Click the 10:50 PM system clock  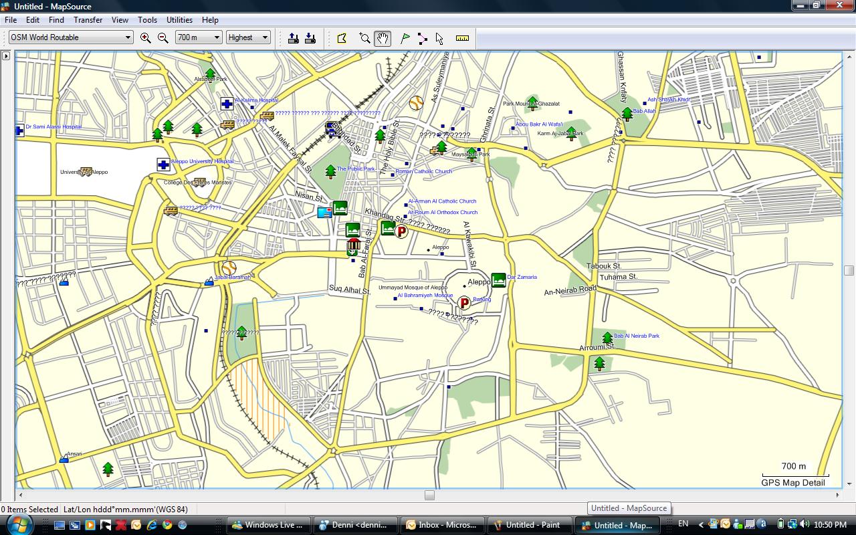point(831,525)
